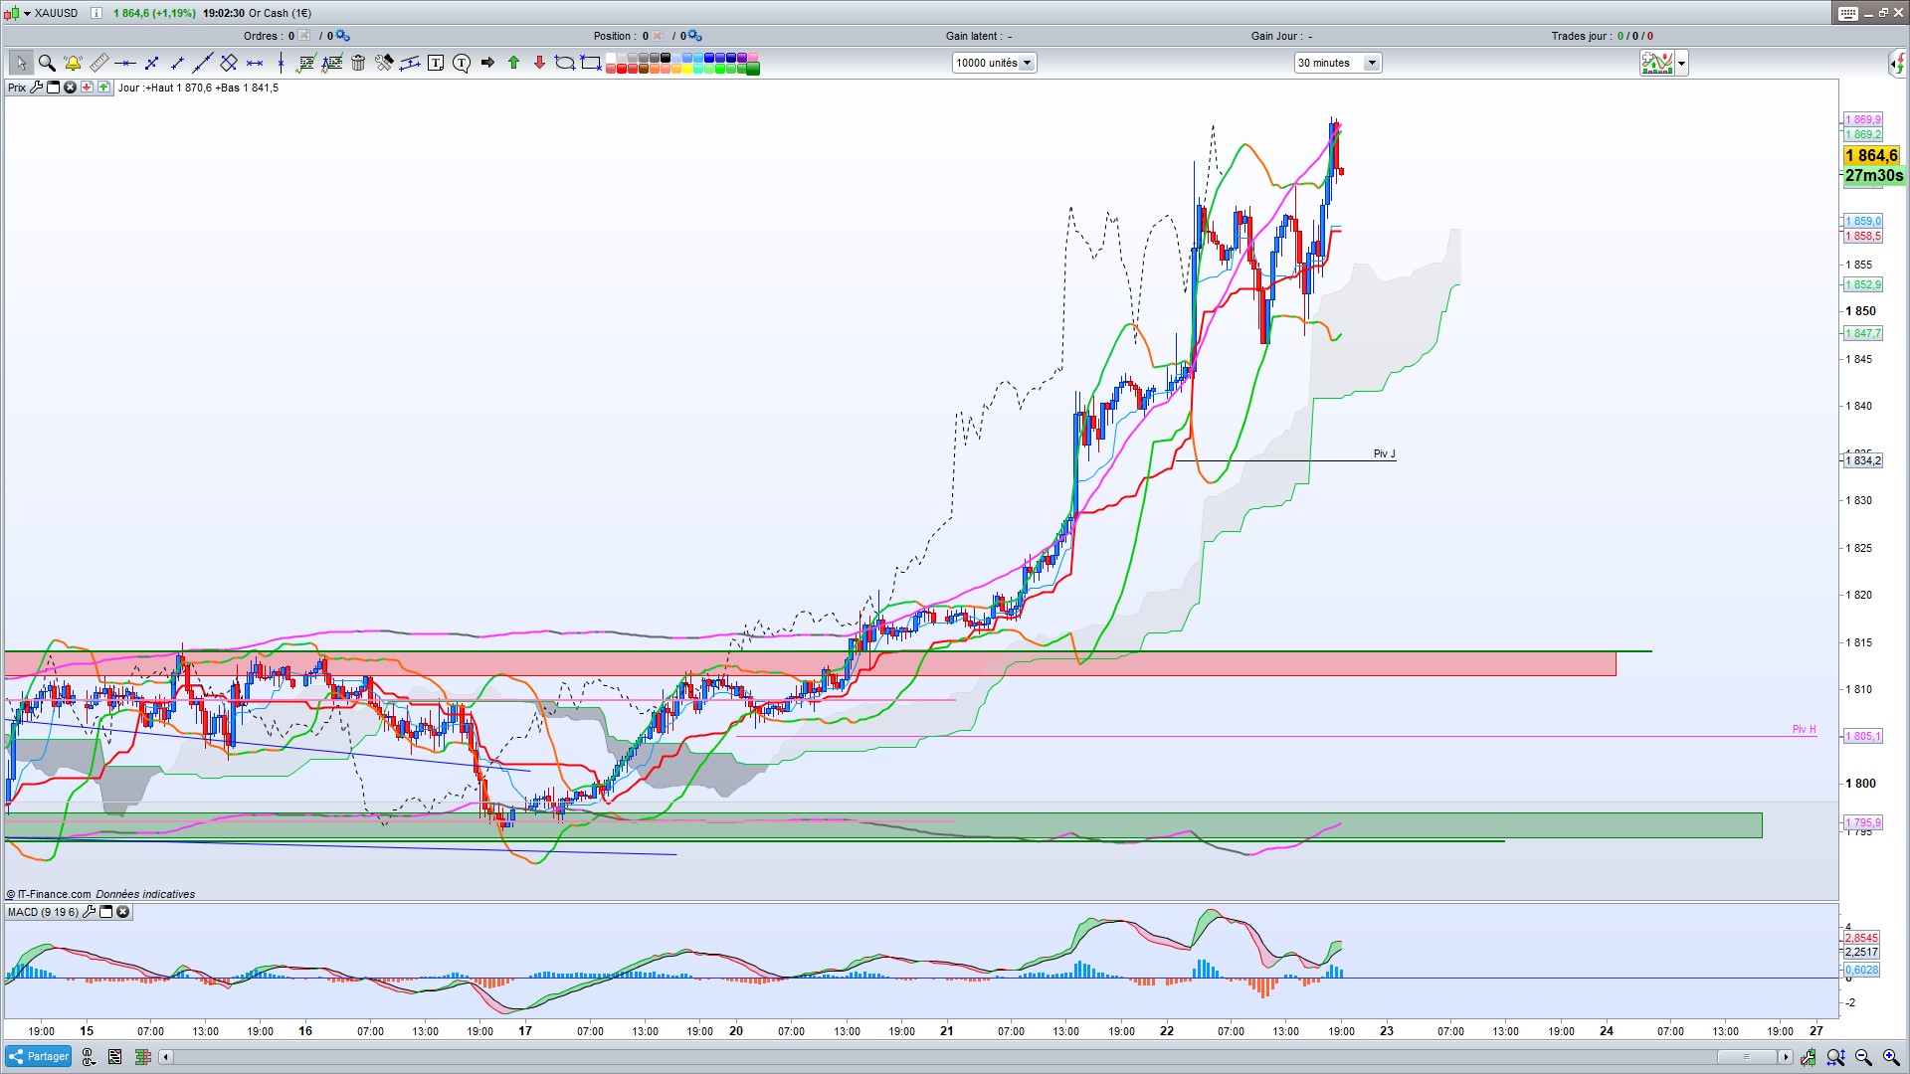Click the IT-Finance.com attribution text

(x=54, y=894)
